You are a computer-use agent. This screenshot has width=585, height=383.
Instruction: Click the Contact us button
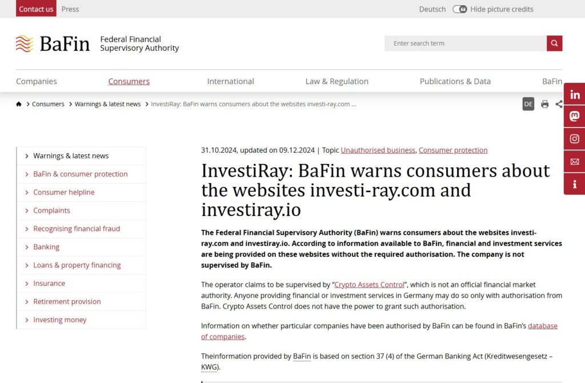(x=36, y=9)
